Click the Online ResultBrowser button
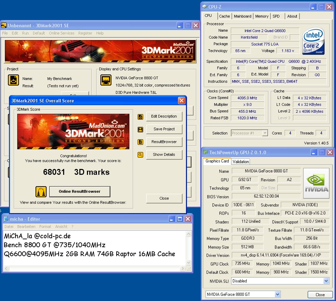 tap(80, 191)
